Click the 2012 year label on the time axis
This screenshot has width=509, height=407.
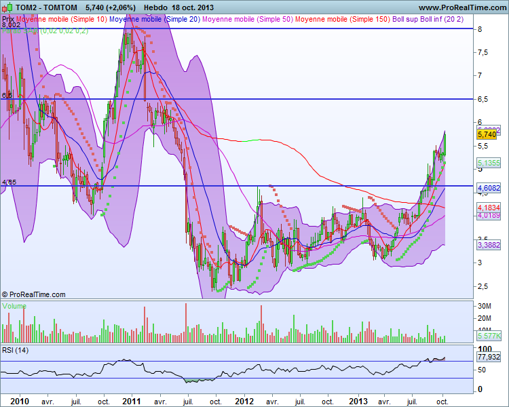[244, 402]
